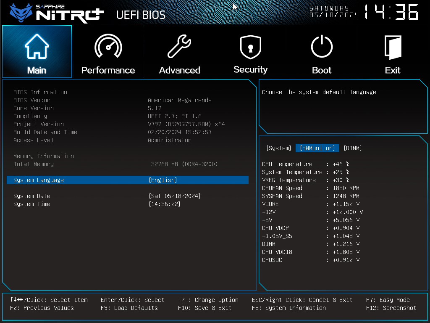The height and width of the screenshot is (323, 430).
Task: Click the Compliancy label
Action: pyautogui.click(x=30, y=116)
